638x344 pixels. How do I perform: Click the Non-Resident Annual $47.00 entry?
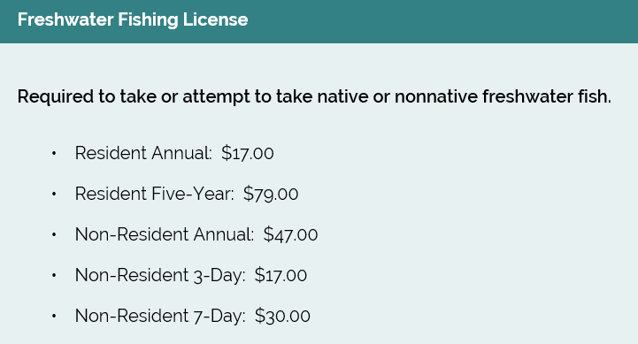coord(196,234)
